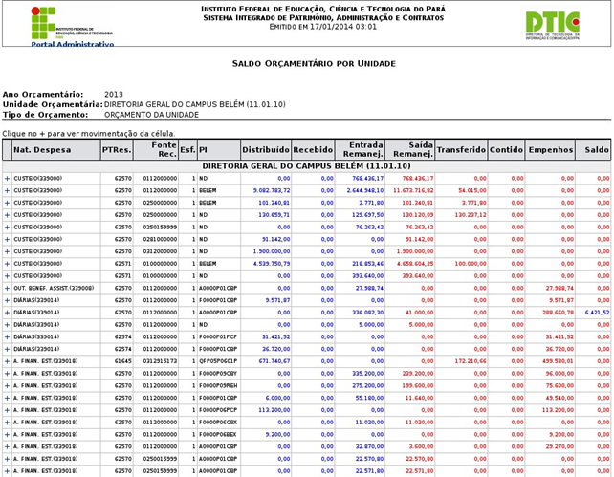Click the Saldo value 6.421,52
Screen dimensions: 614x477
coord(597,313)
